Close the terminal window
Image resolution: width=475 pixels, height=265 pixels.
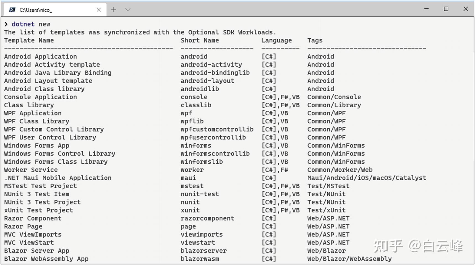point(466,9)
